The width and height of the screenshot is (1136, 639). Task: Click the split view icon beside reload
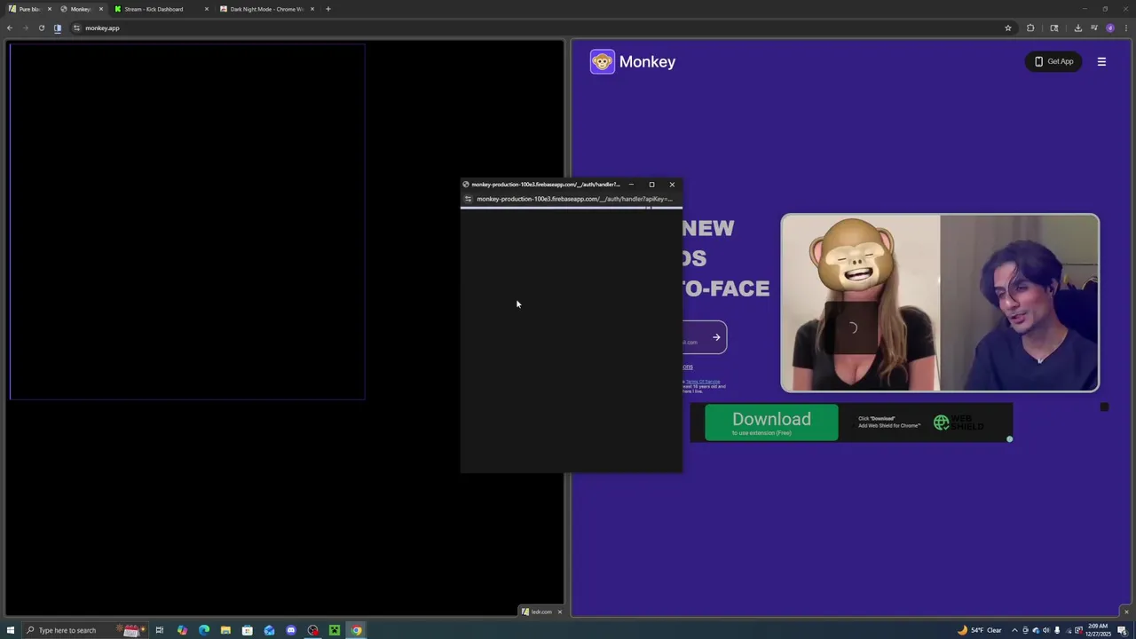58,28
